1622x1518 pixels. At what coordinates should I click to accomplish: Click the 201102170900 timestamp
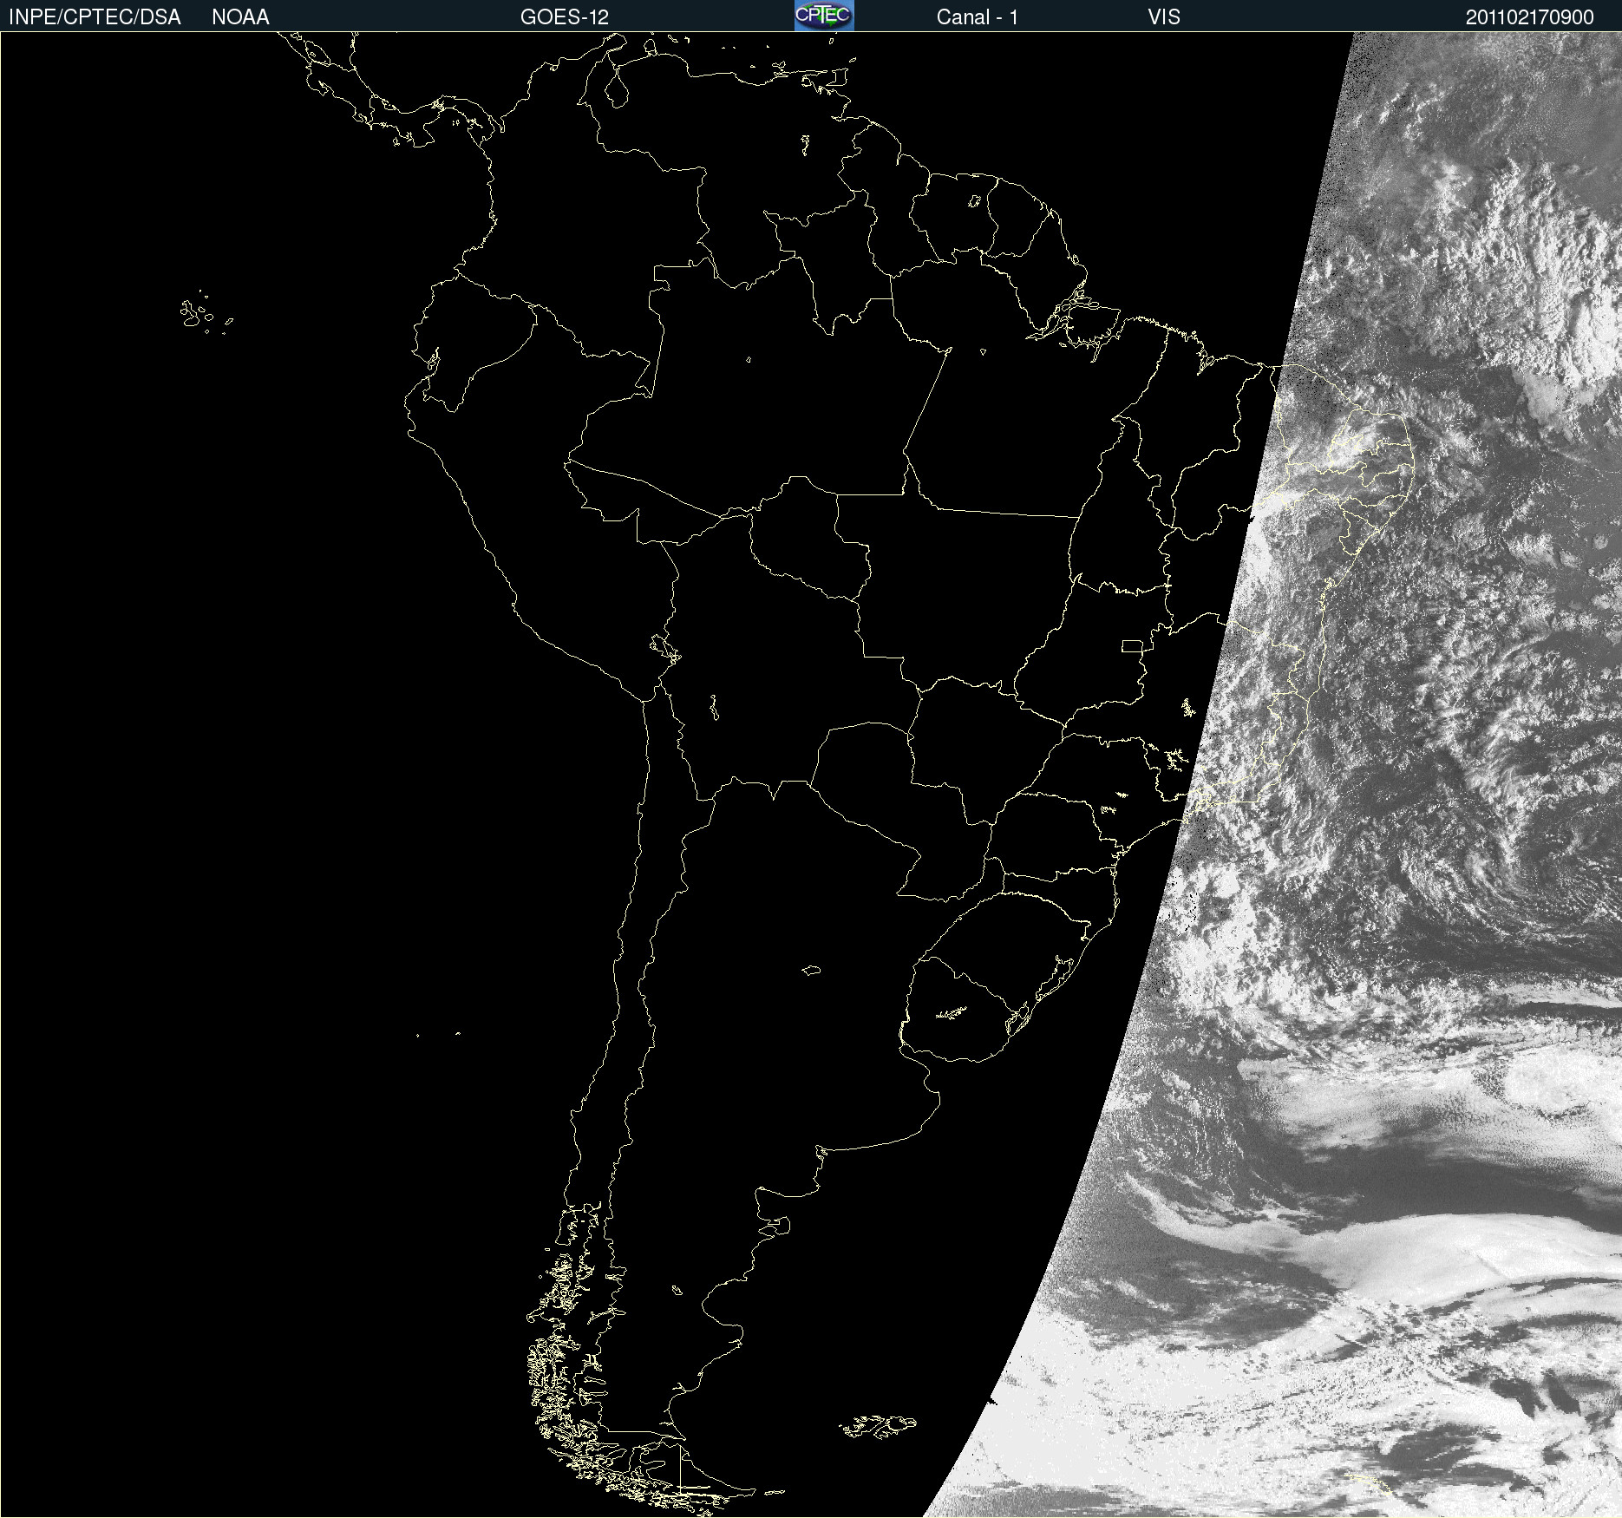tap(1530, 17)
